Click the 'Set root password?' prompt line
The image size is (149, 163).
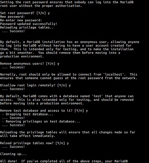[25, 13]
